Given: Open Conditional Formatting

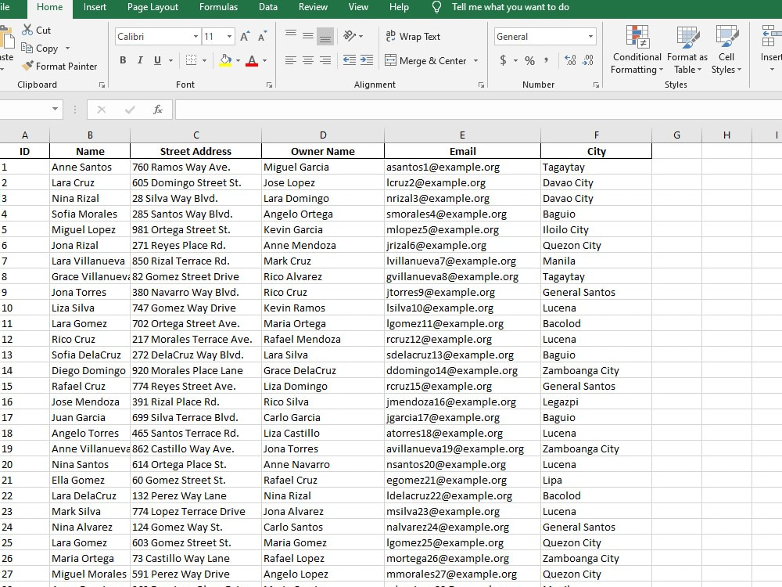Looking at the screenshot, I should [x=637, y=49].
